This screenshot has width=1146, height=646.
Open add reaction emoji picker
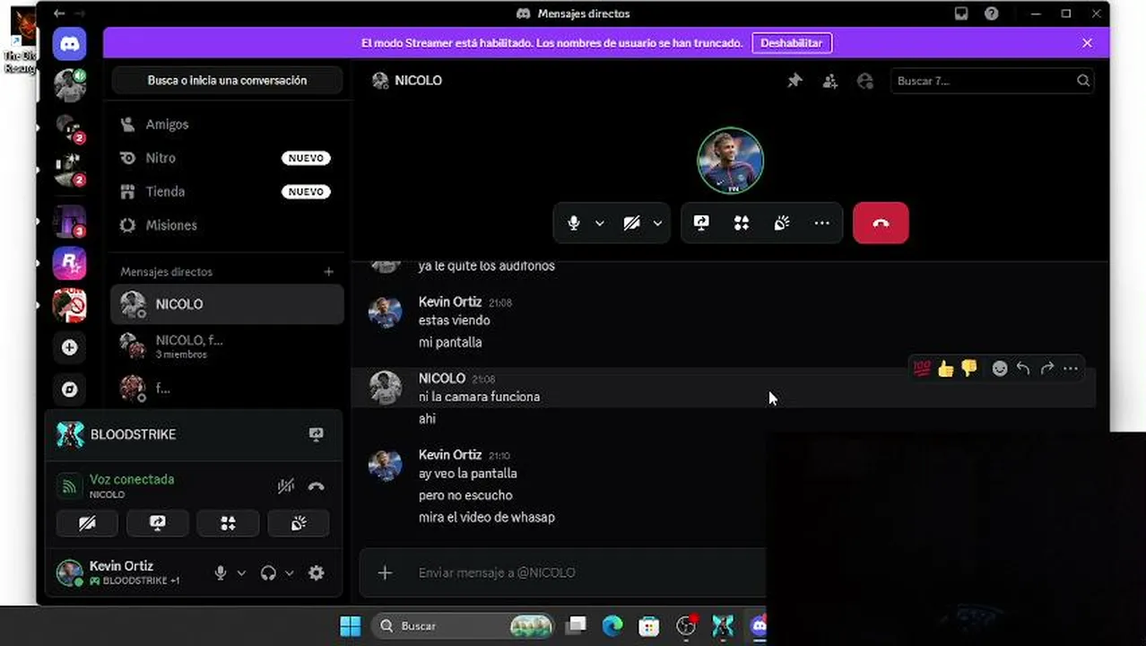point(999,368)
